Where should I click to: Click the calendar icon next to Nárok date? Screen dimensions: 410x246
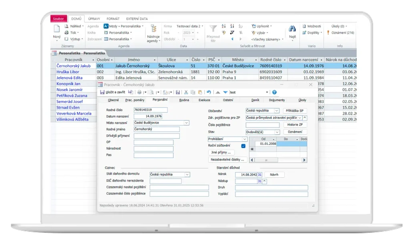pyautogui.click(x=259, y=175)
